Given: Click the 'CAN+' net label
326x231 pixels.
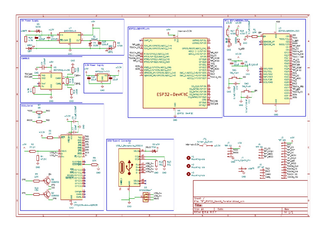Looking at the screenshot, I should pyautogui.click(x=77, y=75).
